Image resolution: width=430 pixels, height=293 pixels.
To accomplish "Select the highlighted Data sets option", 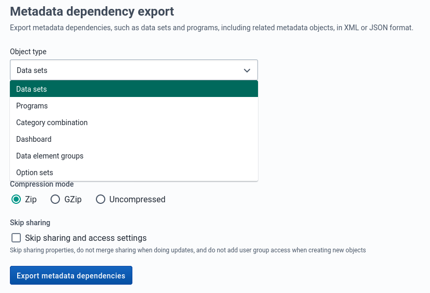I will 134,89.
